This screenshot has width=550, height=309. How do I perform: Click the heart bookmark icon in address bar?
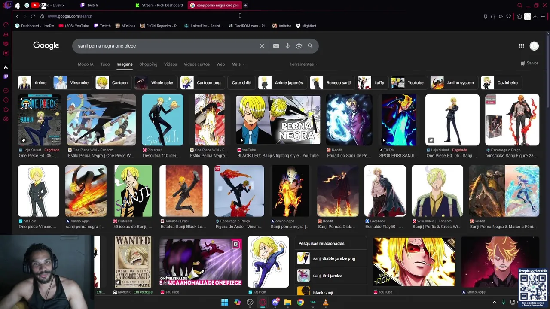pos(509,16)
